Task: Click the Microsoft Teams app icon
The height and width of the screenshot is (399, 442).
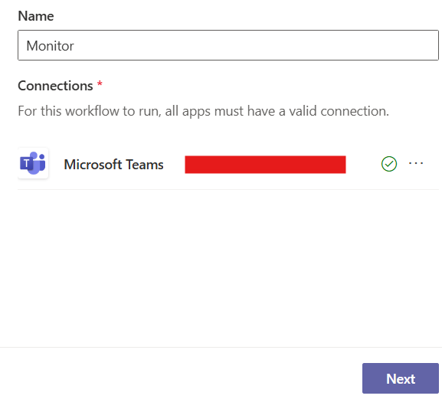Action: (33, 163)
